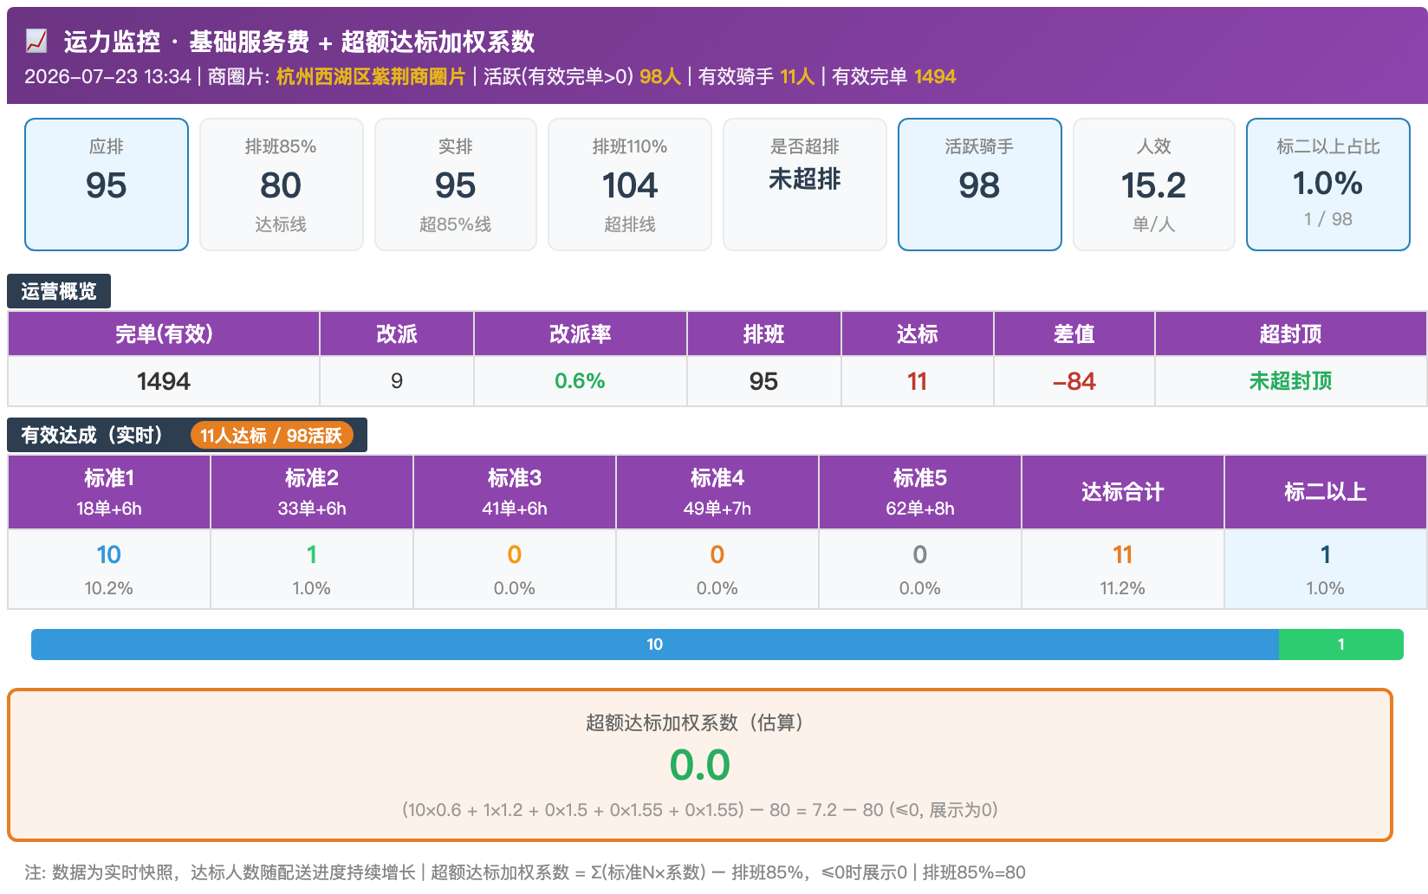The height and width of the screenshot is (894, 1428).
Task: Click the 有效骑手 11人 value
Action: tap(797, 77)
